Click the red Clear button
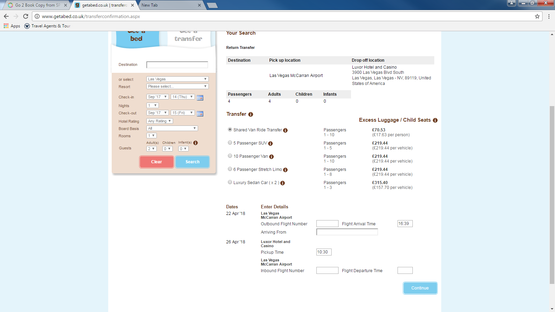This screenshot has height=312, width=555. 156,162
